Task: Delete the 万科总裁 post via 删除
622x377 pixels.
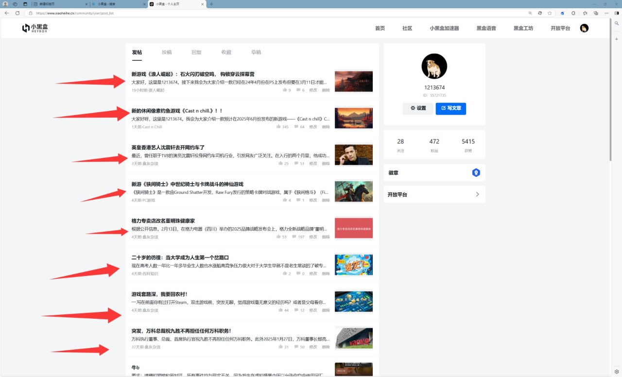Action: 326,347
